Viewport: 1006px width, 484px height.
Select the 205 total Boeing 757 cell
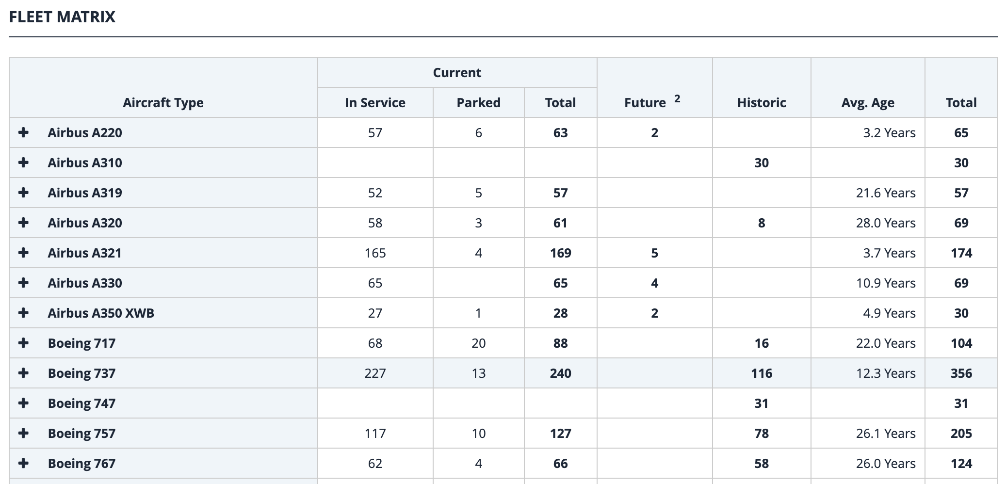click(x=961, y=434)
